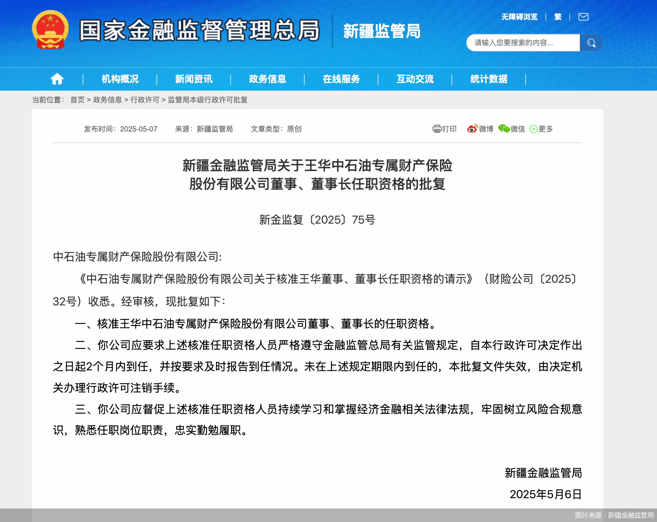Click the green plus 更多 icon
Viewport: 657px width, 522px height.
coord(533,129)
